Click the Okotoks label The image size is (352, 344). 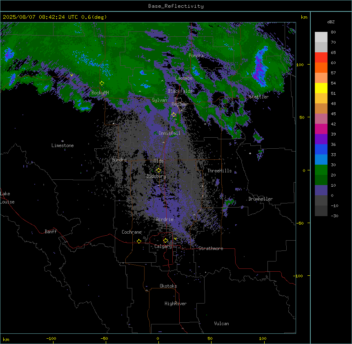pos(168,286)
